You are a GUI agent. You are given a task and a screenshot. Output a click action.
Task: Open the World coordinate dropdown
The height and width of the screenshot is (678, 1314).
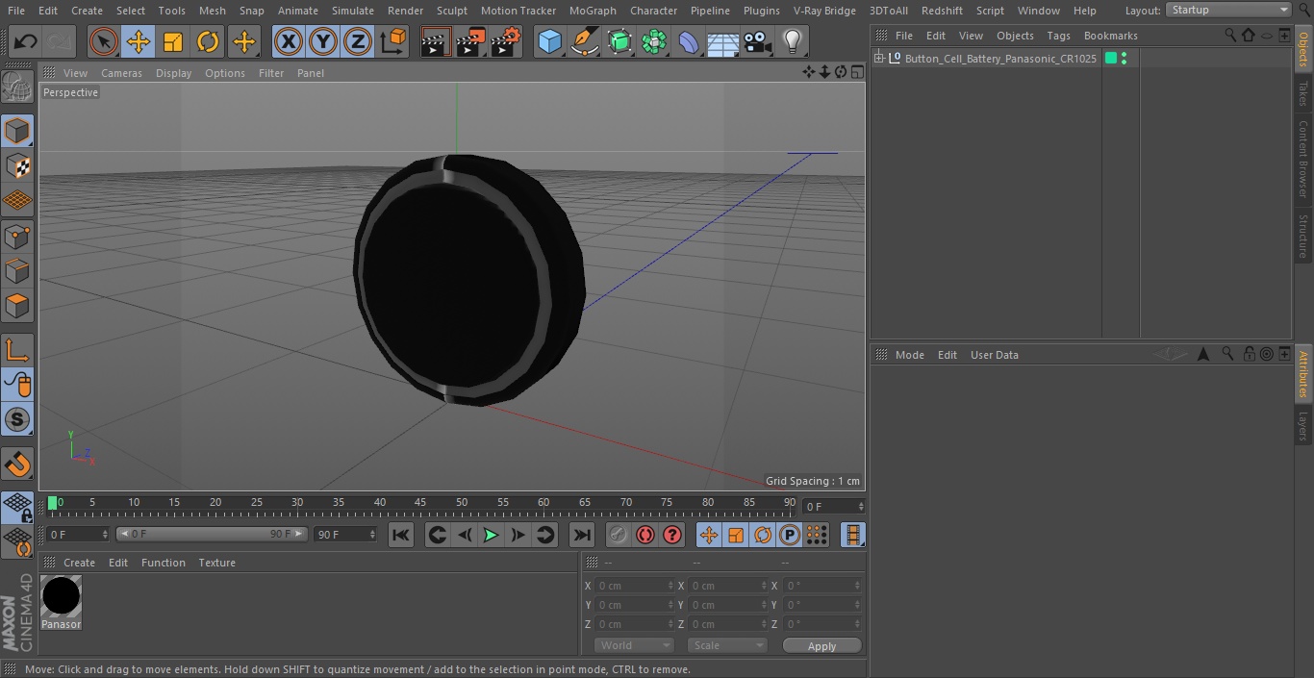pyautogui.click(x=634, y=645)
